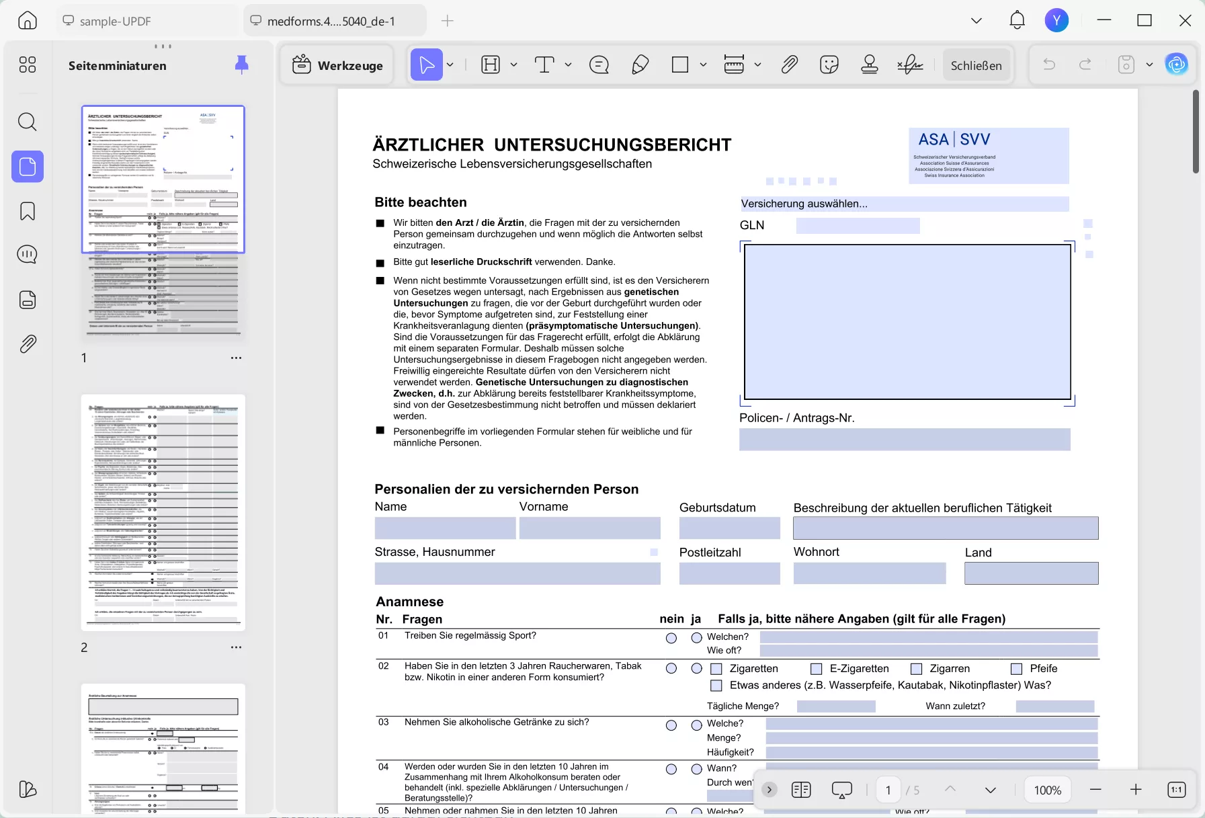
Task: Open the bookmarks panel
Action: point(28,211)
